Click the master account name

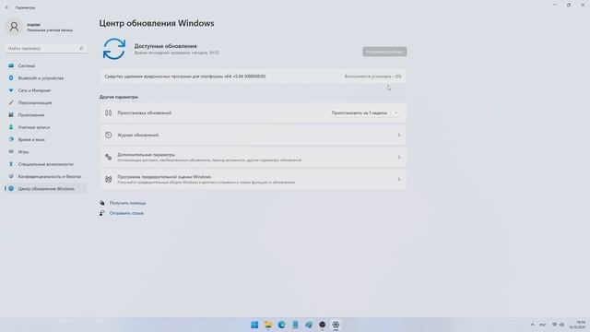coord(33,25)
